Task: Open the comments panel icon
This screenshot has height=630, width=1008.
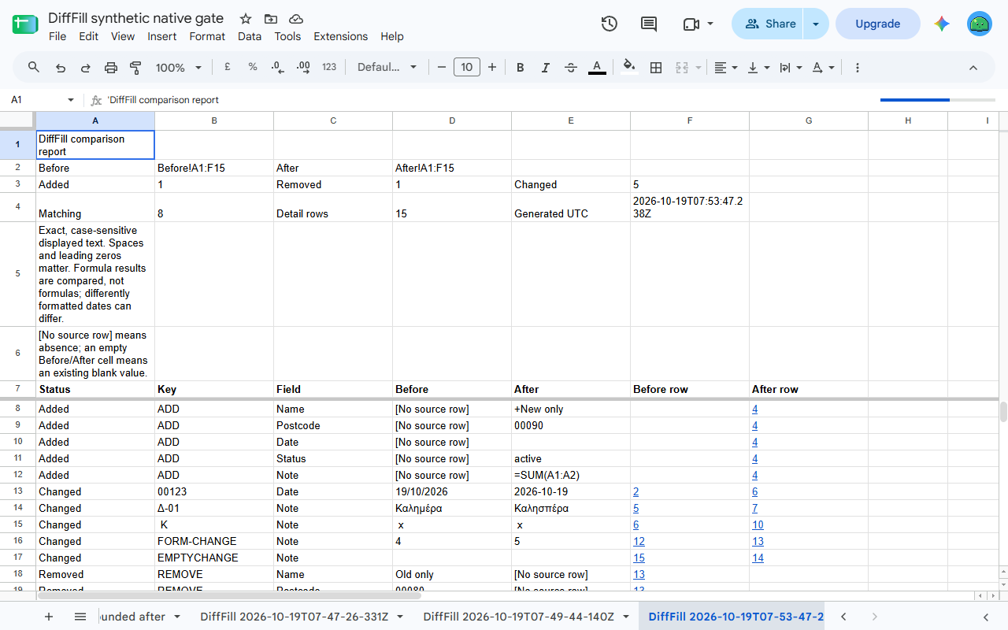Action: pos(649,24)
